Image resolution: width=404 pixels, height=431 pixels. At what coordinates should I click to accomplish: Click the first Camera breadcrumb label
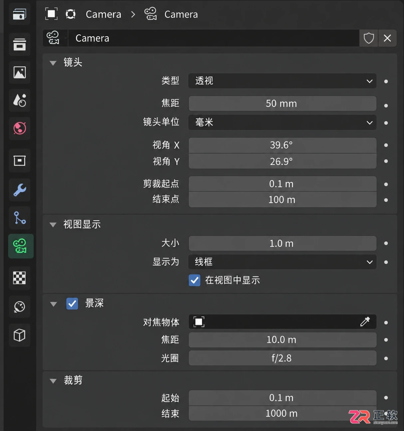[103, 14]
